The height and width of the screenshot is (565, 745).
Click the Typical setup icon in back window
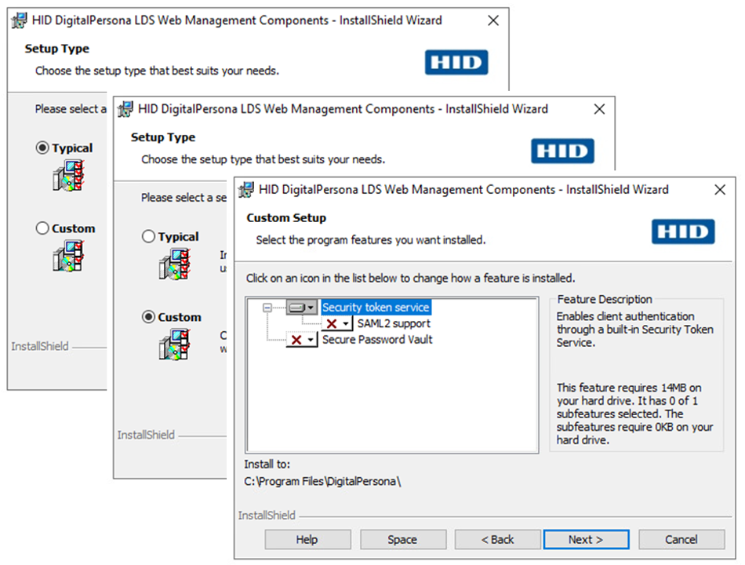click(x=68, y=176)
